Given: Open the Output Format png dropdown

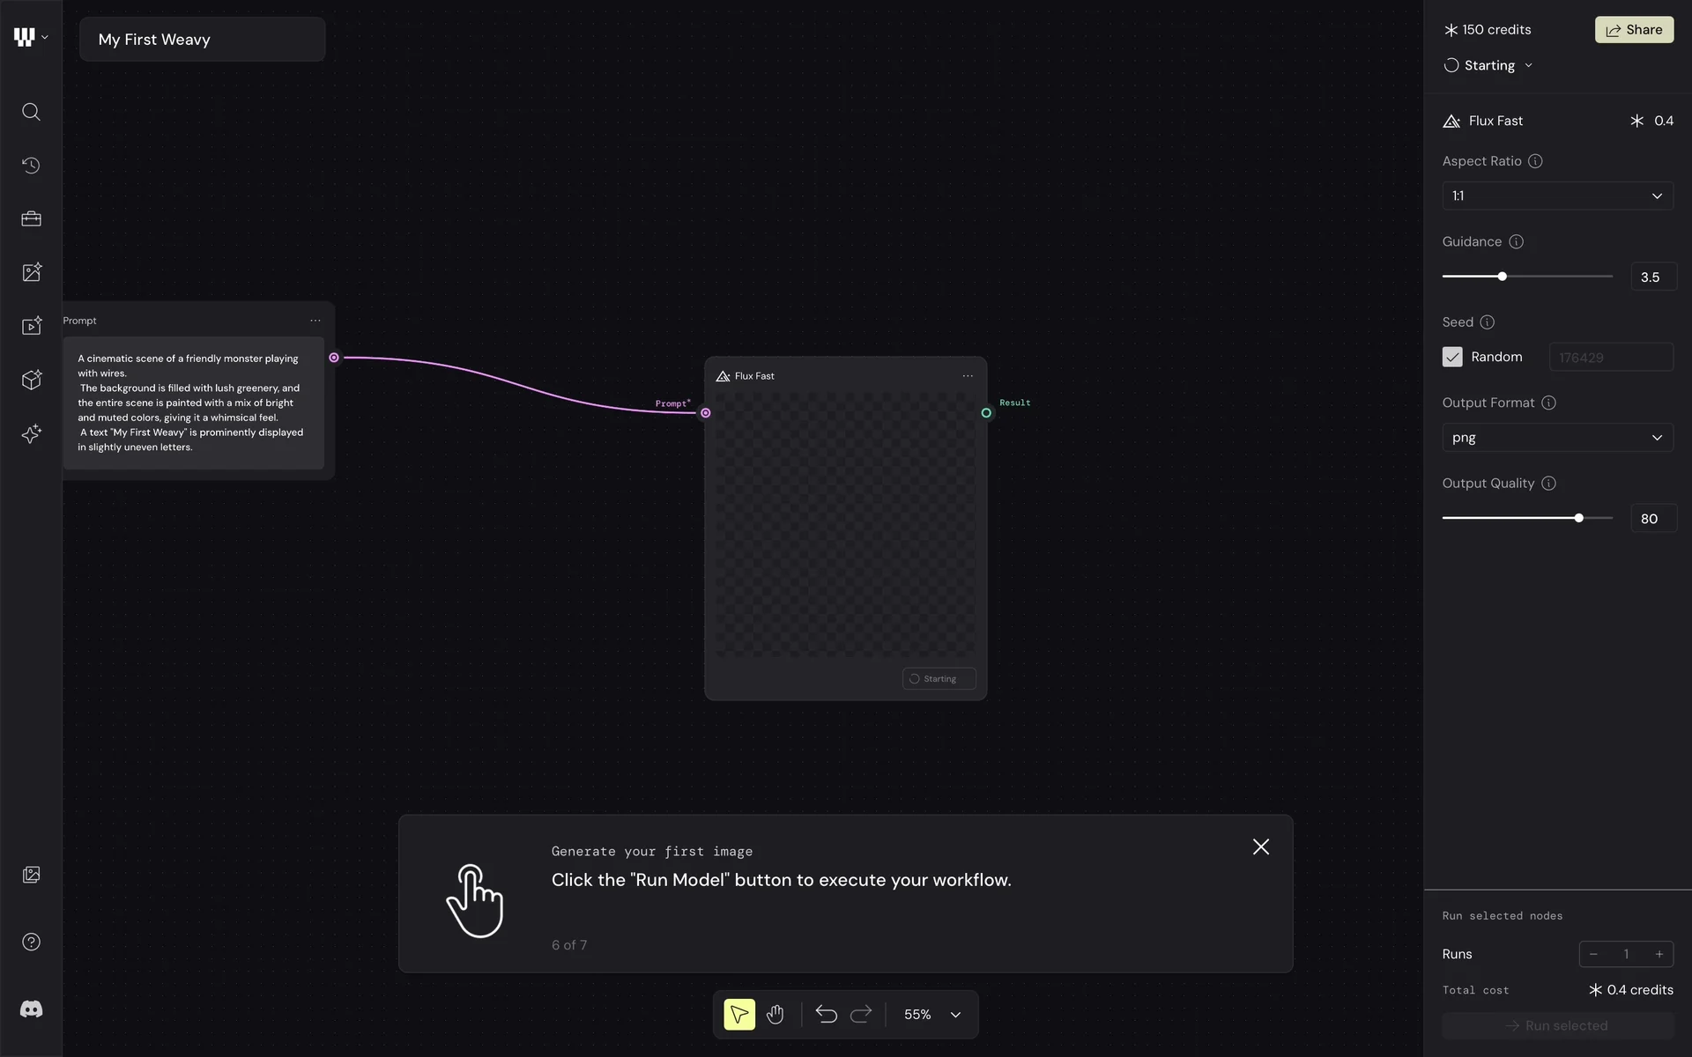Looking at the screenshot, I should pos(1557,438).
